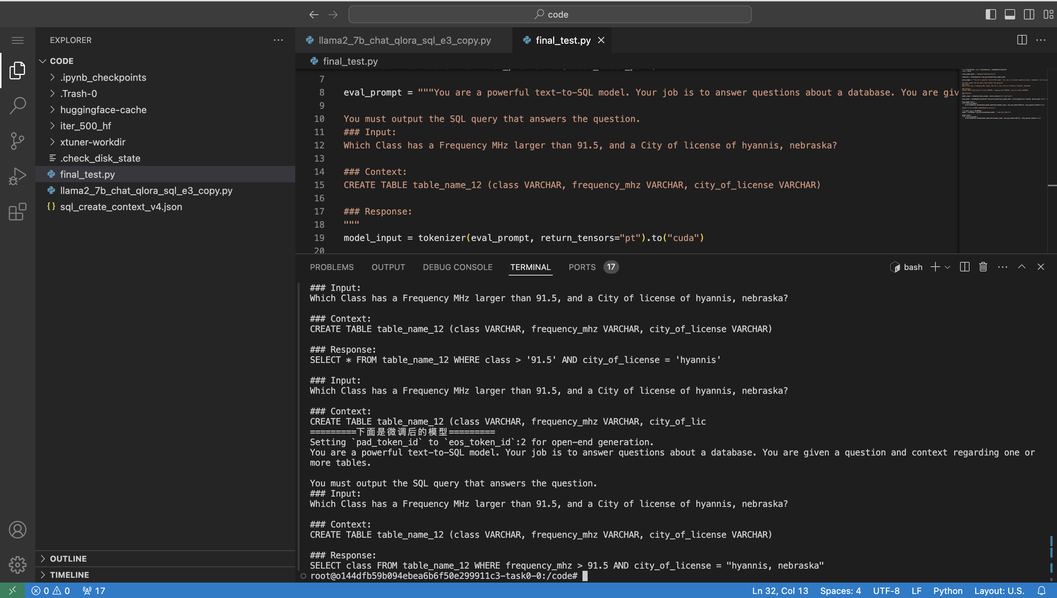Expand the OUTLINE section
1057x598 pixels.
pos(166,559)
